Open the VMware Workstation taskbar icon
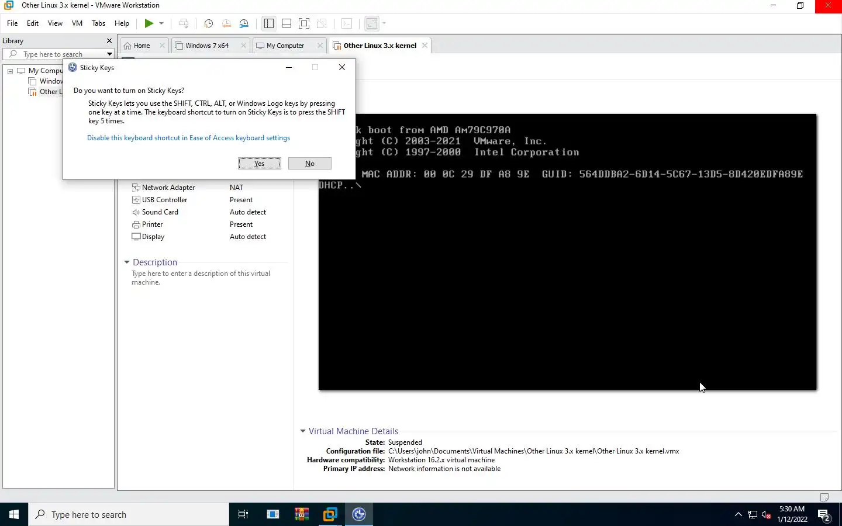Image resolution: width=842 pixels, height=526 pixels. [x=330, y=514]
